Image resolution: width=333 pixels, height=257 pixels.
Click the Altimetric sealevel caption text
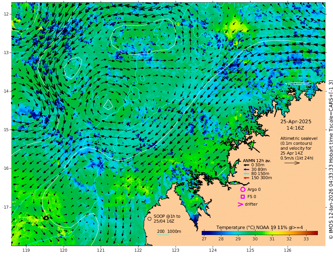click(x=299, y=138)
